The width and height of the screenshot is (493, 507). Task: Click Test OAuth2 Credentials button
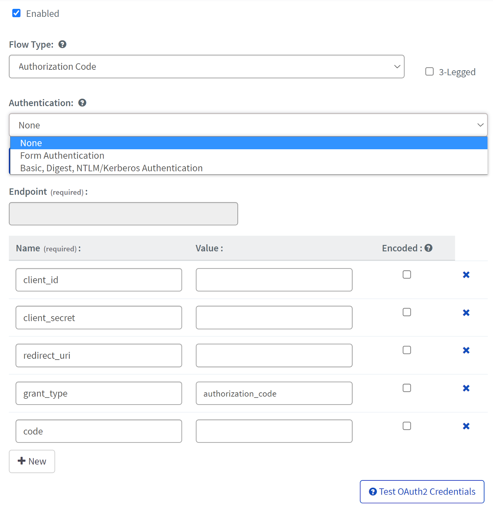(x=422, y=491)
